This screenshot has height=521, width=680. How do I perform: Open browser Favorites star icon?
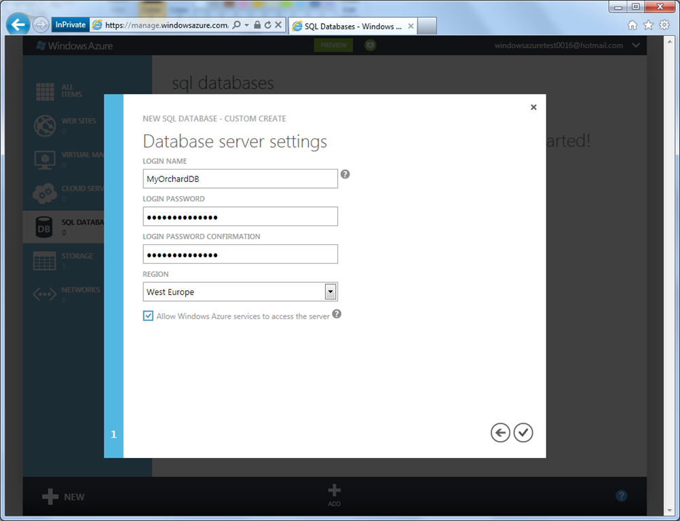648,25
